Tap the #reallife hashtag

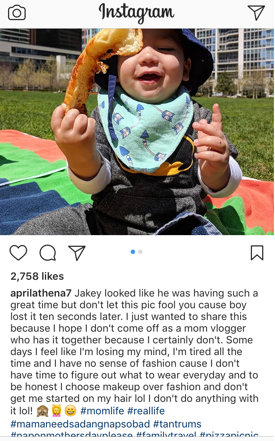(x=146, y=411)
